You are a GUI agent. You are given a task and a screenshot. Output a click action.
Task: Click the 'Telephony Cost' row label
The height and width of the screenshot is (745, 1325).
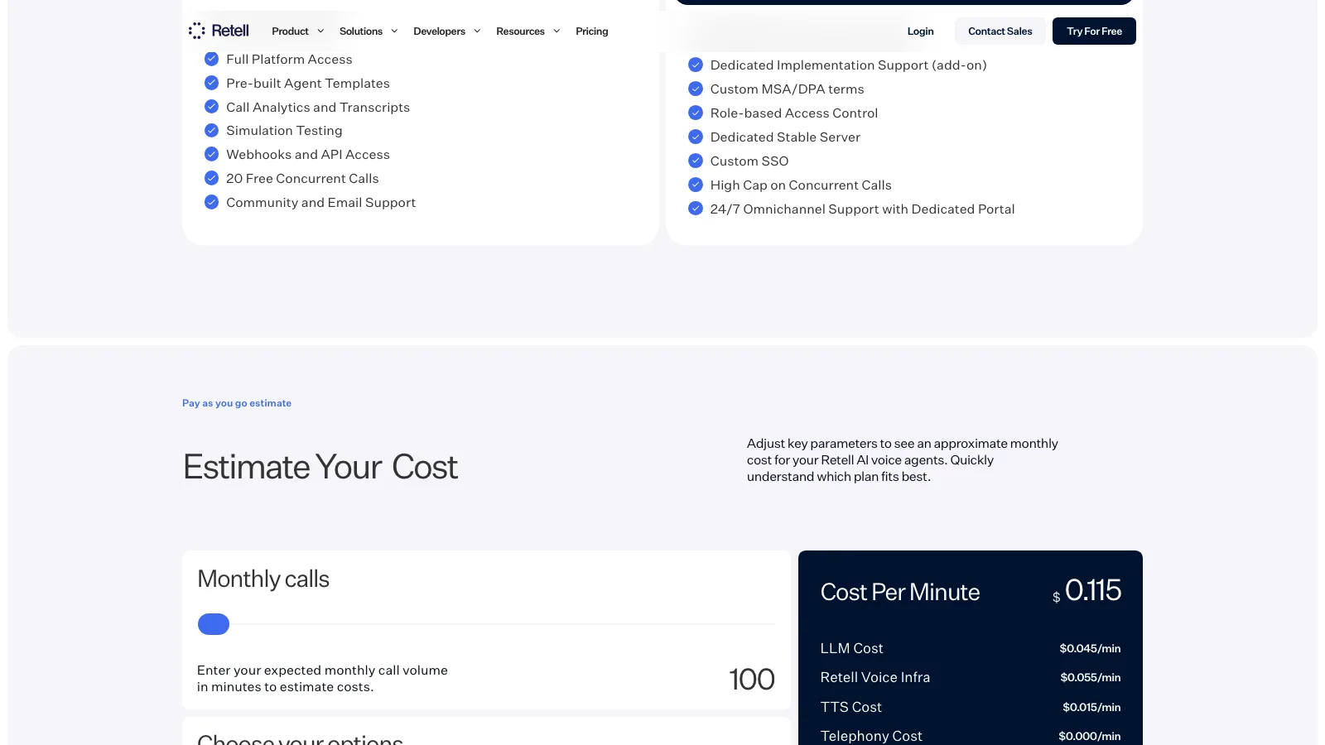point(871,736)
